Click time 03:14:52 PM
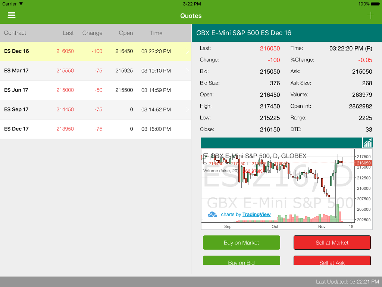The image size is (382, 287). coord(156,109)
